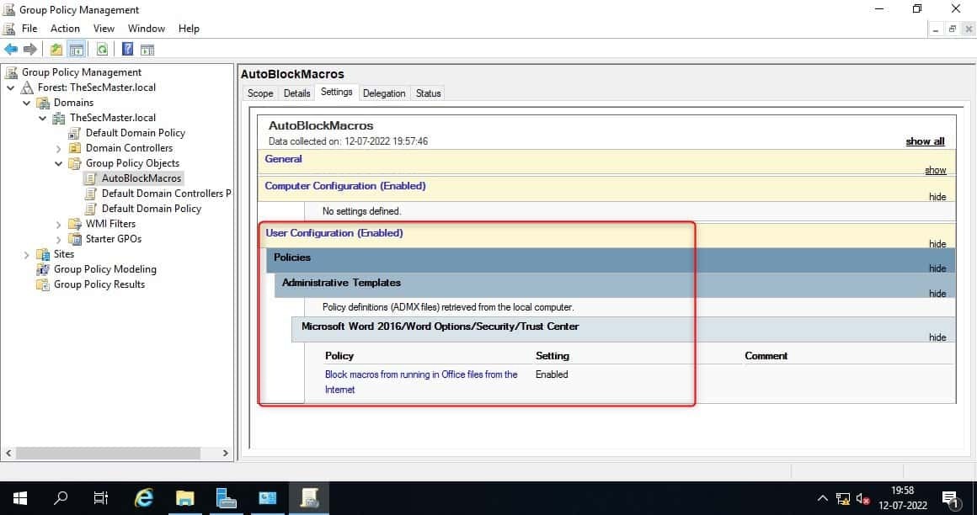Collapse the Forest: TheSecMaster.local node
This screenshot has height=515, width=977.
tap(11, 88)
